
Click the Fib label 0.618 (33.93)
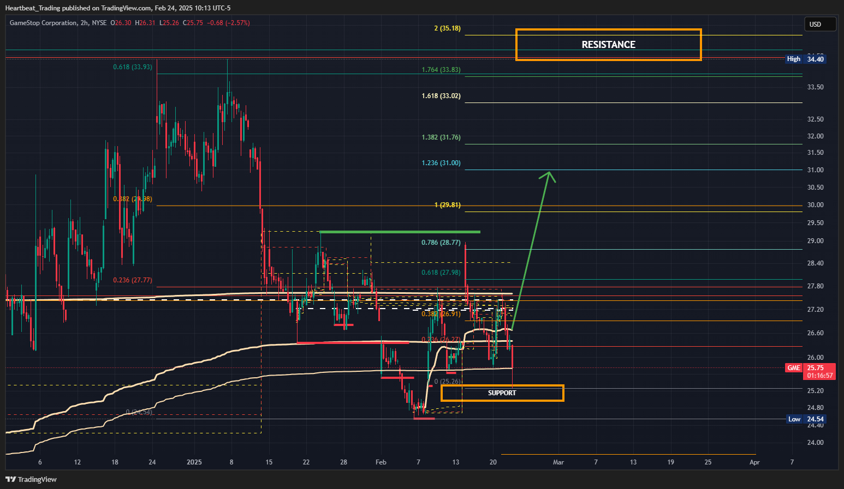[x=133, y=67]
